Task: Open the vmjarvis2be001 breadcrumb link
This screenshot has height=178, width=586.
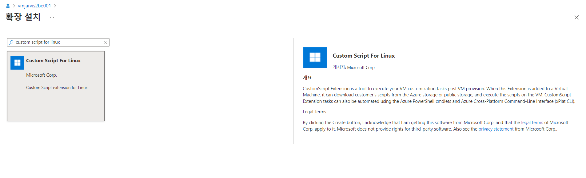Action: (34, 6)
